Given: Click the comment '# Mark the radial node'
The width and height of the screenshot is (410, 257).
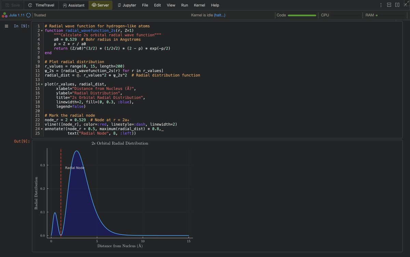Looking at the screenshot, I should pyautogui.click(x=70, y=115).
